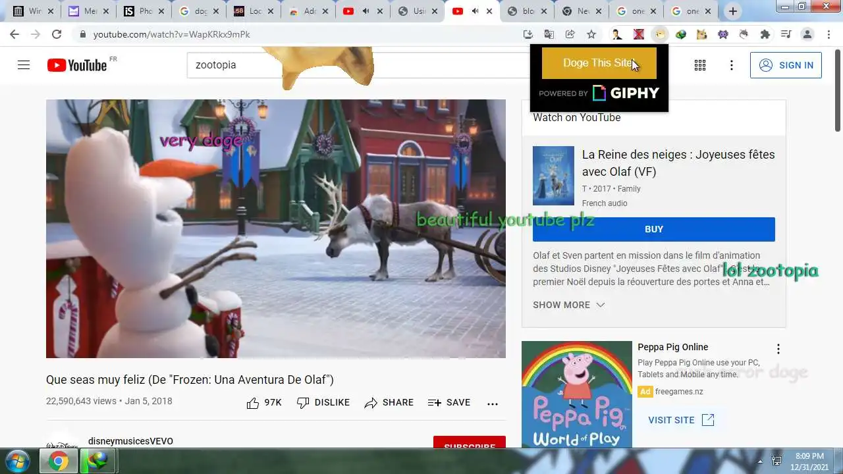Click the browser forward arrow
Screen dimensions: 843x474
tap(36, 34)
